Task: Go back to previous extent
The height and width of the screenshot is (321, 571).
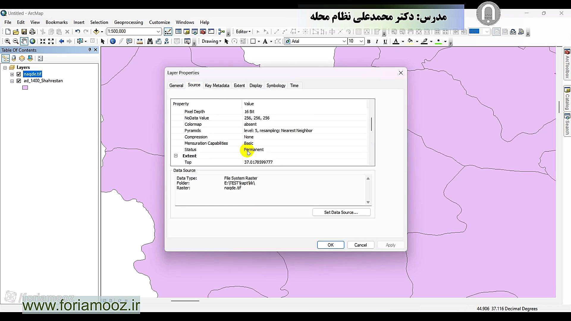Action: pyautogui.click(x=61, y=41)
